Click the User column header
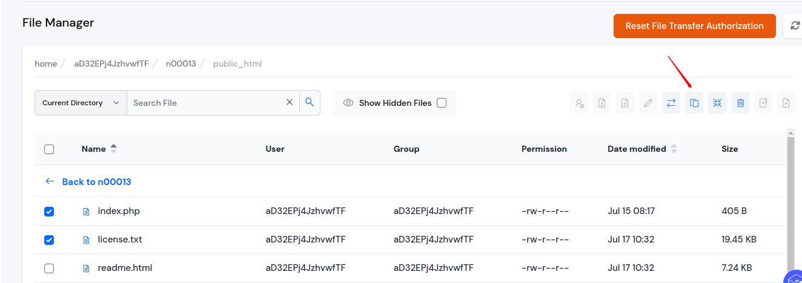The width and height of the screenshot is (802, 283). pos(275,149)
